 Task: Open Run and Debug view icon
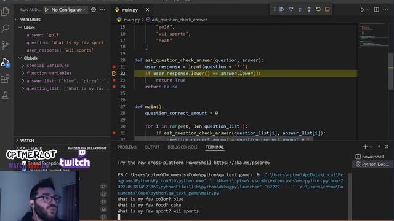click(5, 62)
